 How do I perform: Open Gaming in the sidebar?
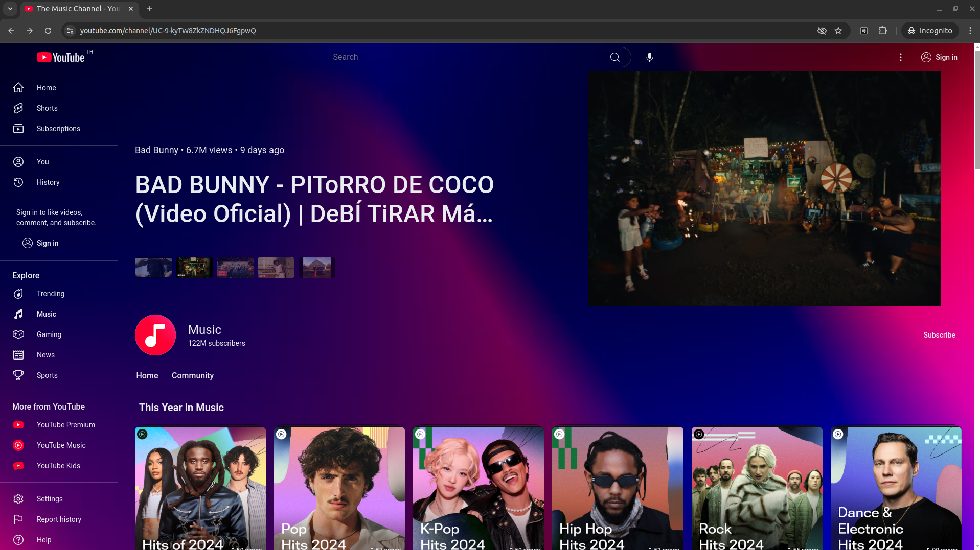click(49, 334)
